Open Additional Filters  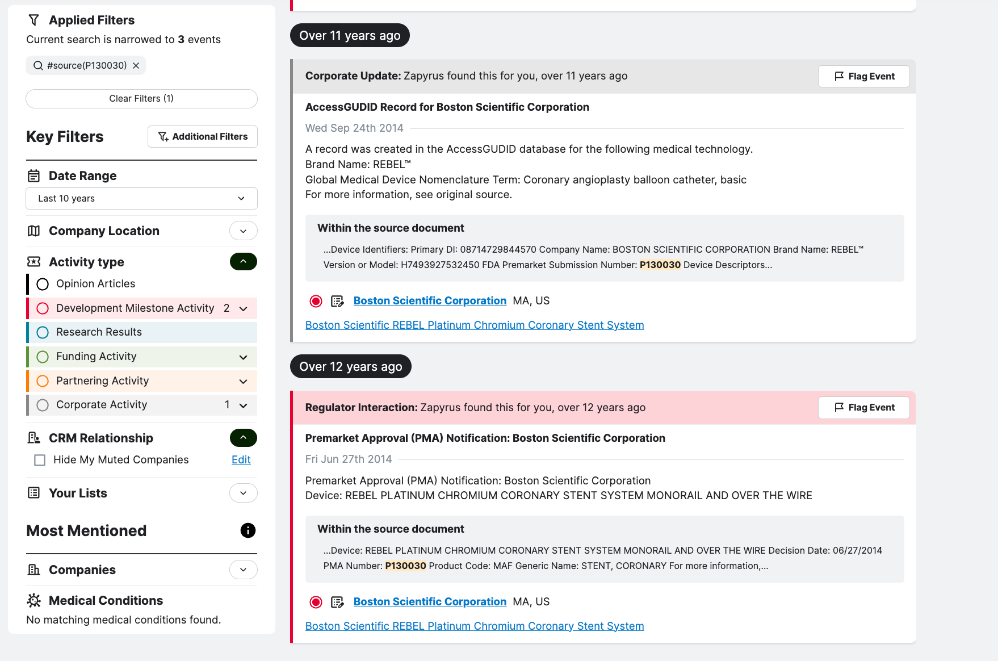click(203, 137)
